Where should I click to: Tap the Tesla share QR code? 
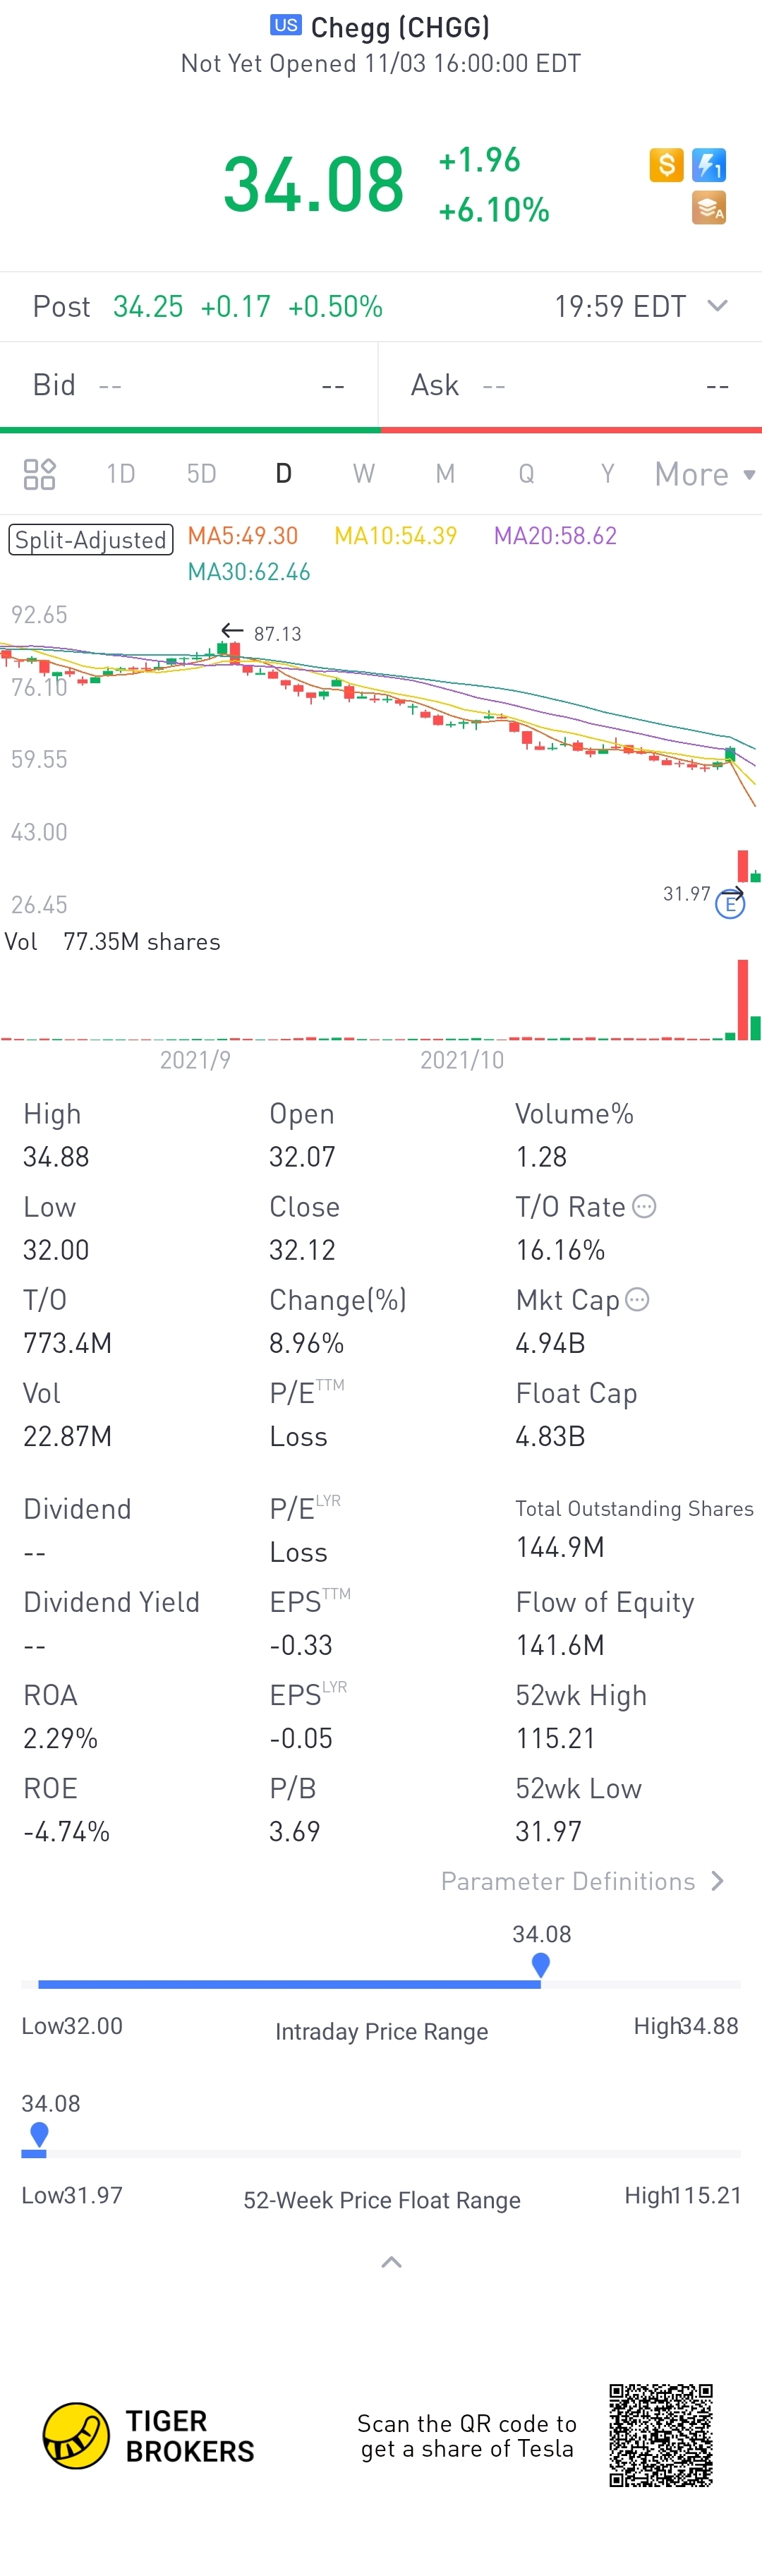(661, 2436)
